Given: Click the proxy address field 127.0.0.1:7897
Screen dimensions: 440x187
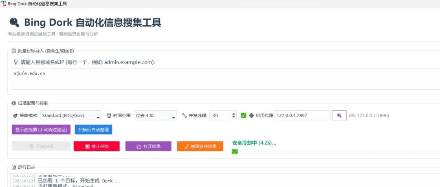Looking at the screenshot, I should [x=302, y=115].
